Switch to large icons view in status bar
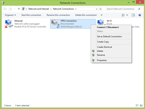Screen dimensions: 145x109 141,105
